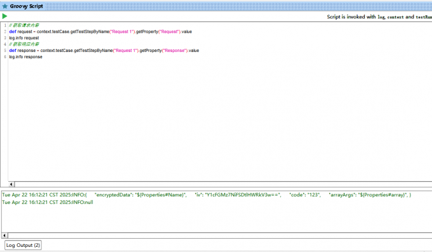Screen dimensions: 432x252
Task: Click the first comment on line 1
Action: coord(24,25)
